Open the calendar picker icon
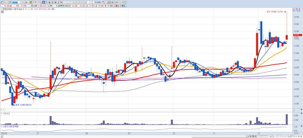Image resolution: width=303 pixels, height=138 pixels. [125, 2]
